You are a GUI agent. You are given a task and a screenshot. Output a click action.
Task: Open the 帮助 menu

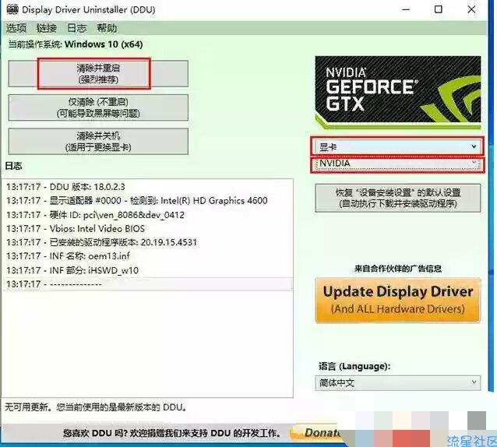[107, 28]
